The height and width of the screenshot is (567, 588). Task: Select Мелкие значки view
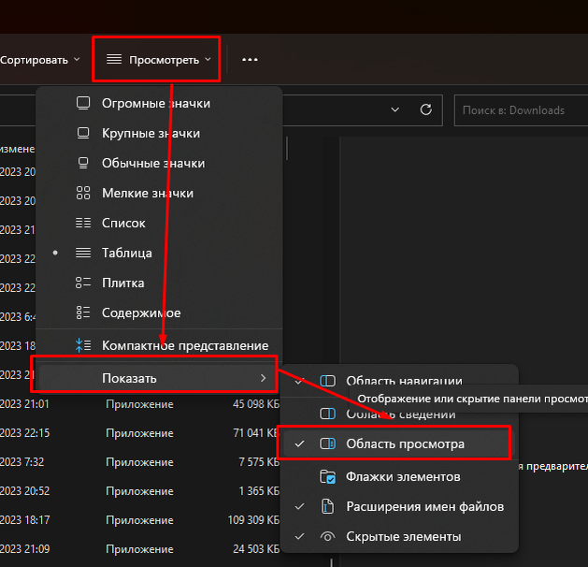[159, 193]
